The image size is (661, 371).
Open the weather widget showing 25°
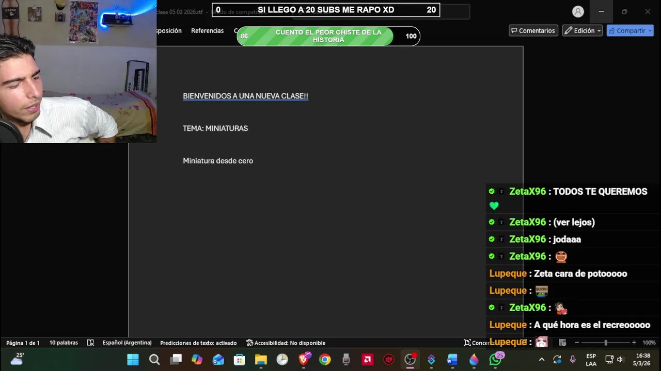pos(18,359)
